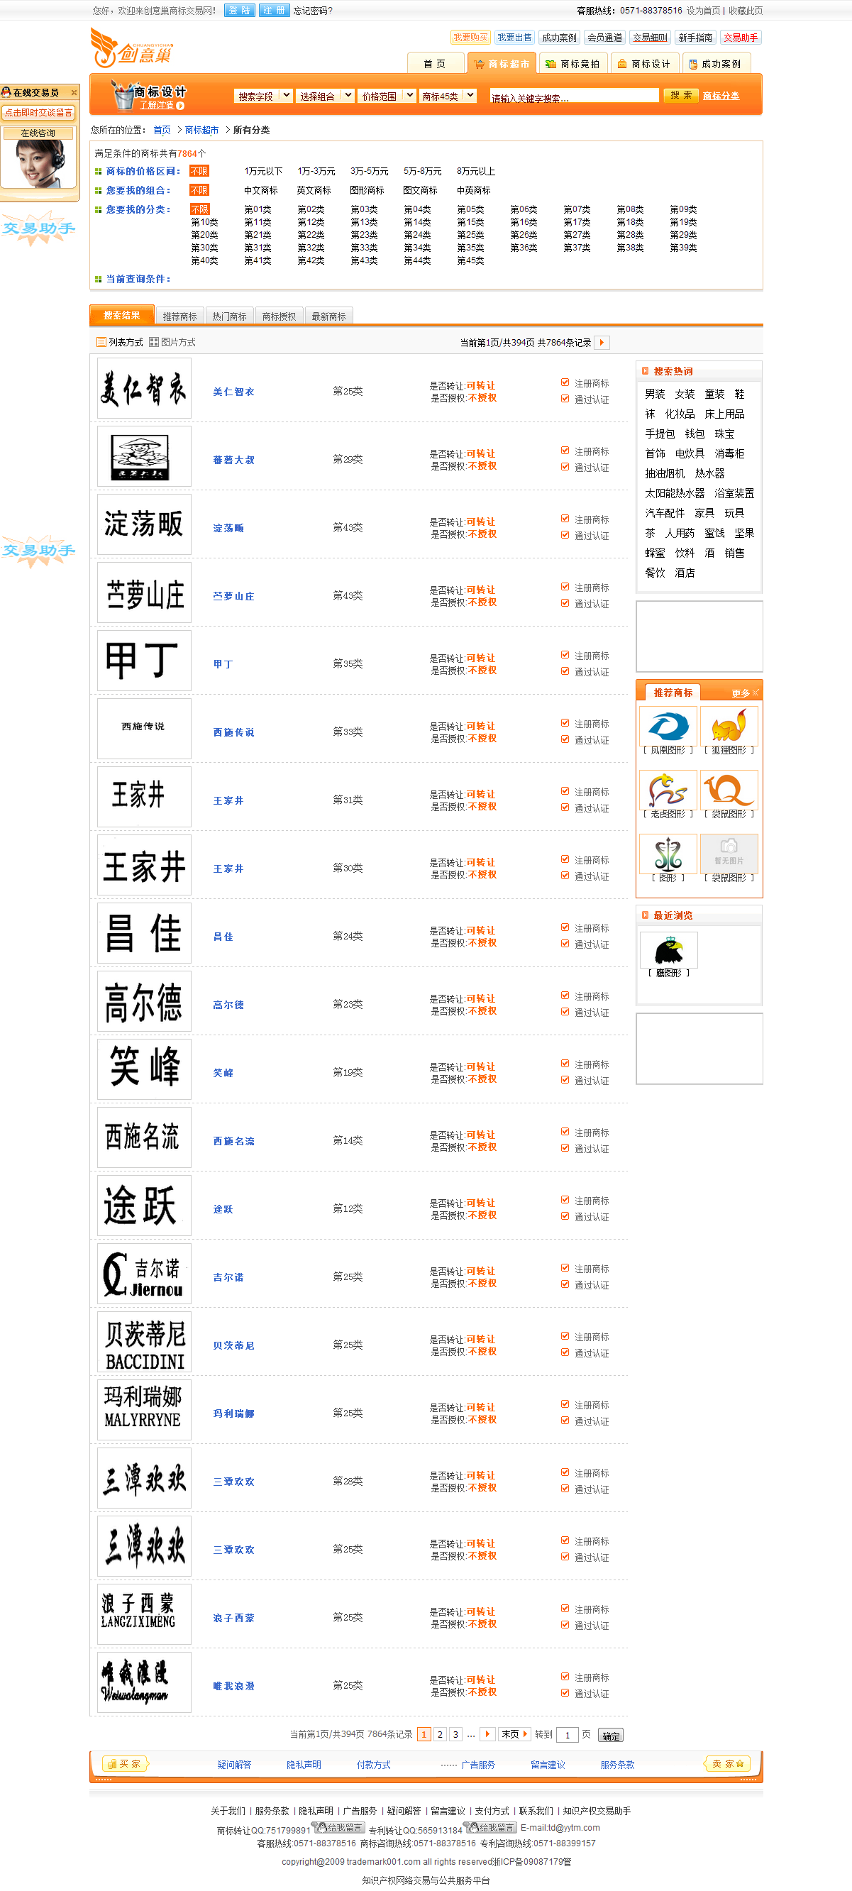Toggle 通过认证 checkbox for 甲丁
The height and width of the screenshot is (1891, 852).
[565, 672]
